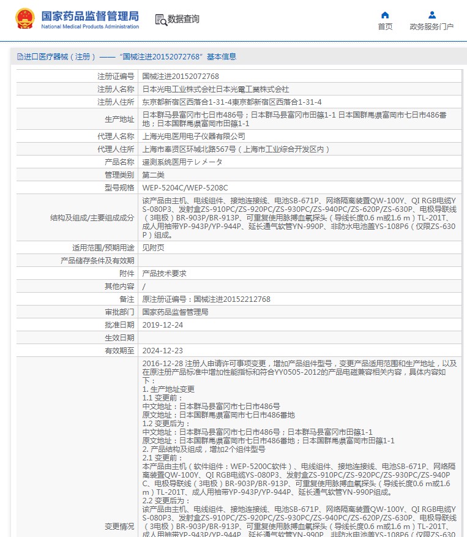
Task: Select the 第二类 category value
Action: [153, 175]
